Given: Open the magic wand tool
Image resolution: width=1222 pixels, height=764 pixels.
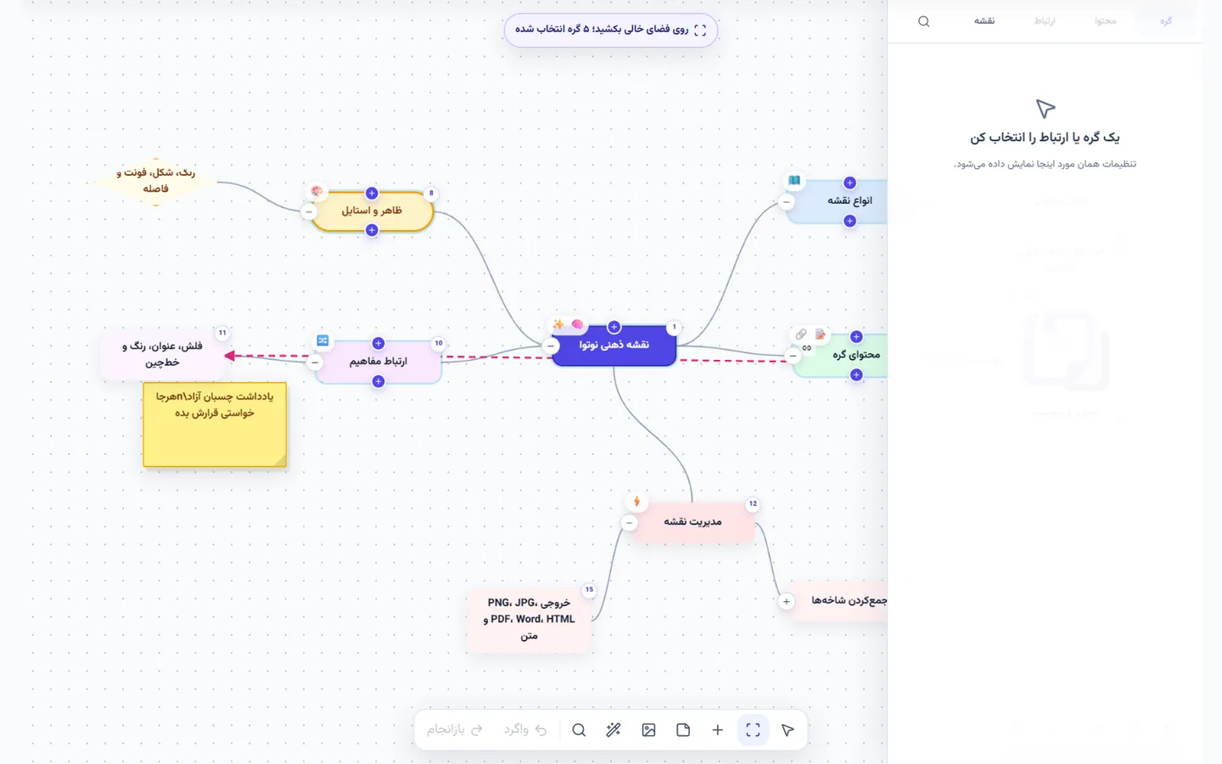Looking at the screenshot, I should pyautogui.click(x=614, y=730).
